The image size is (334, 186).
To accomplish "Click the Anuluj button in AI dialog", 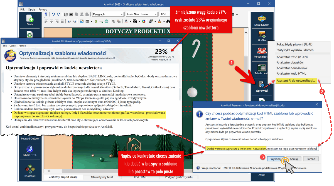I will [x=294, y=159].
